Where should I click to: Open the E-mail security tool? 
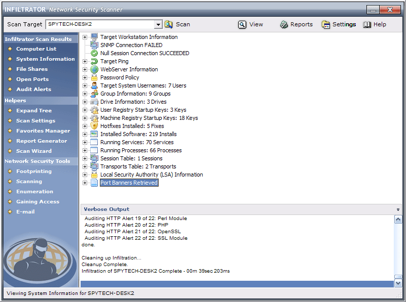coord(24,211)
